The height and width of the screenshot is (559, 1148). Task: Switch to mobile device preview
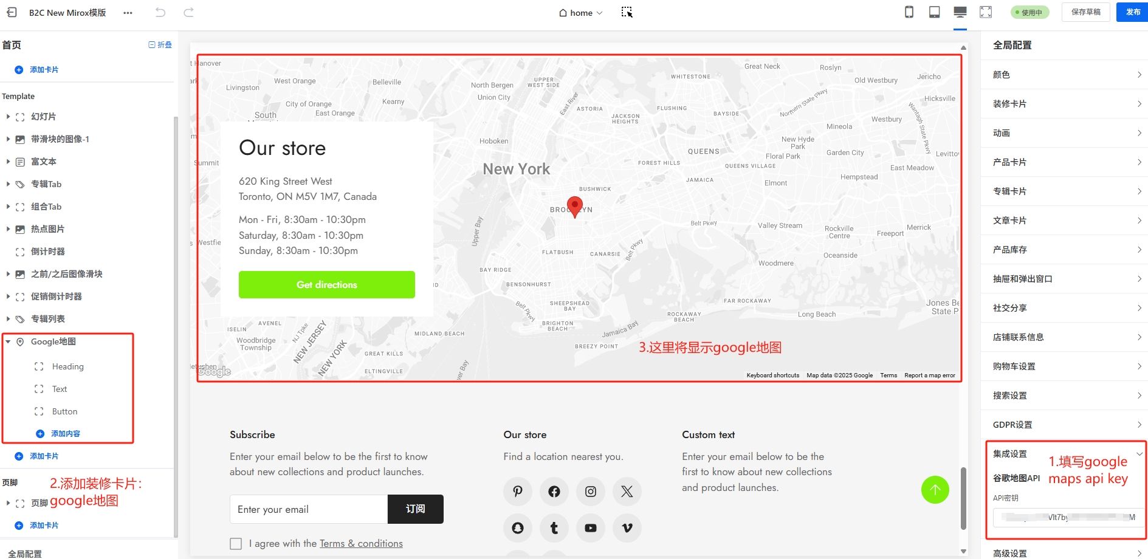click(x=909, y=12)
